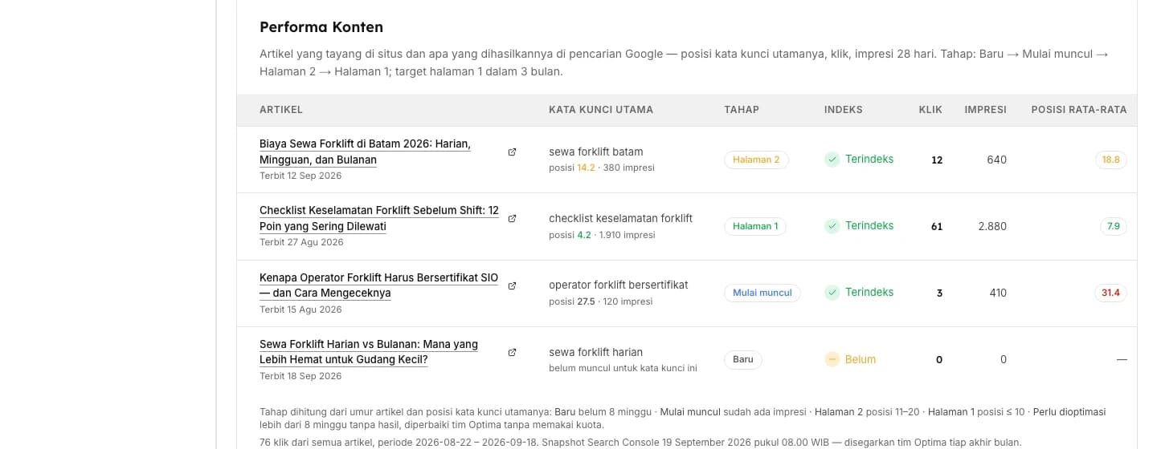Click impressions value 640
Image resolution: width=1157 pixels, height=449 pixels.
996,160
